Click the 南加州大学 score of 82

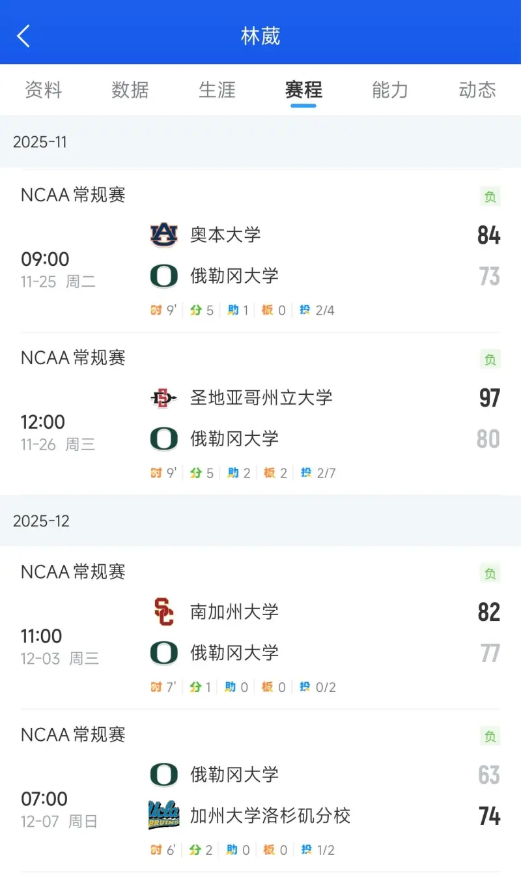(x=488, y=612)
